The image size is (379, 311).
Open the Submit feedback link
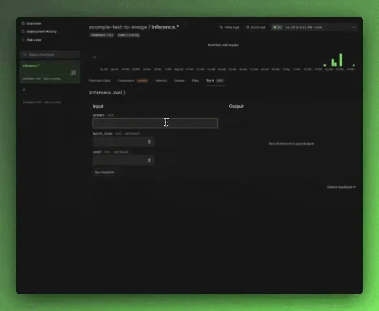tap(341, 187)
